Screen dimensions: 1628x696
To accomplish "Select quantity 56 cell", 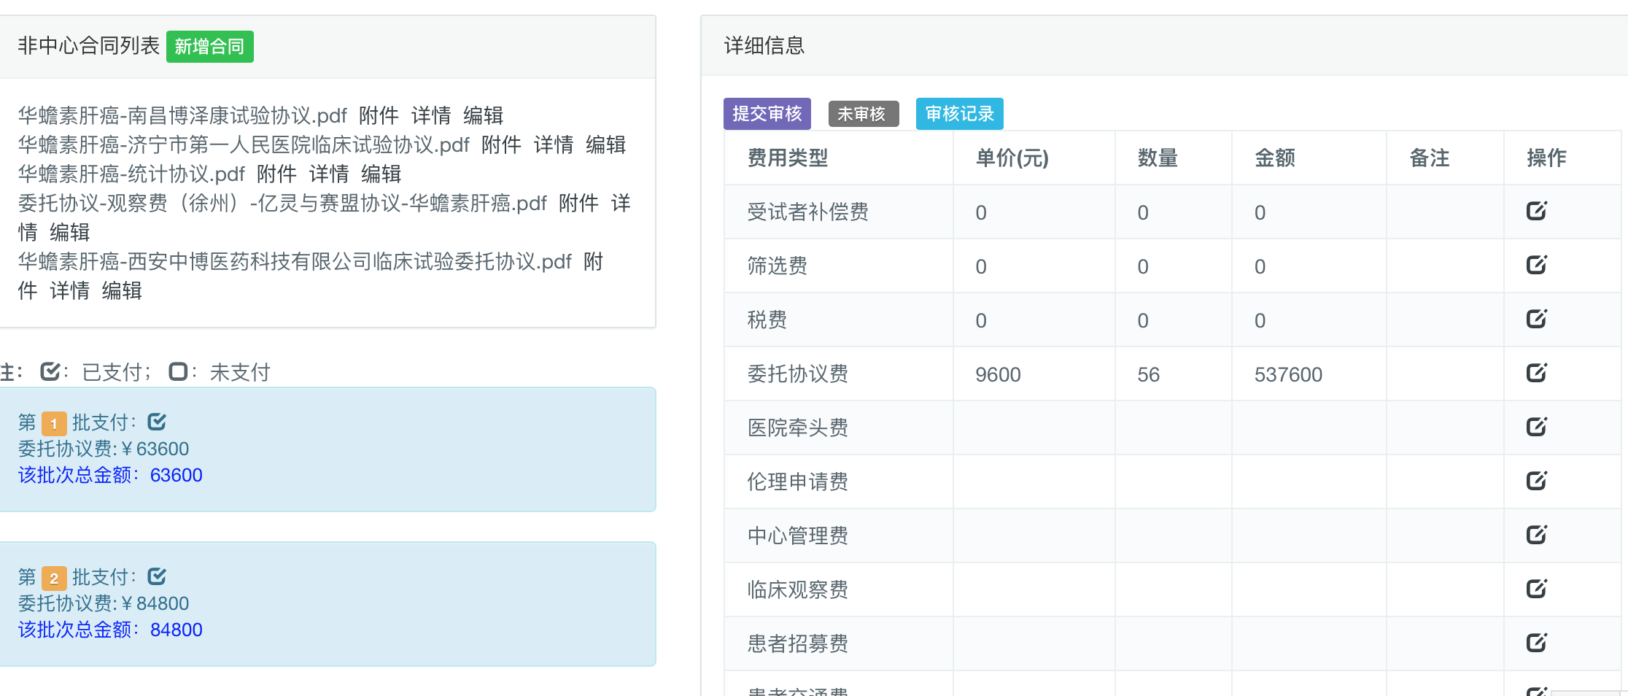I will [1174, 374].
